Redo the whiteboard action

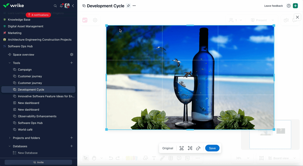point(118,158)
